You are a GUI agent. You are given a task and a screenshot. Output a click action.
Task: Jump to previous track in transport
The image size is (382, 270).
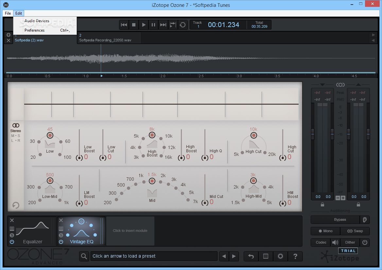124,25
